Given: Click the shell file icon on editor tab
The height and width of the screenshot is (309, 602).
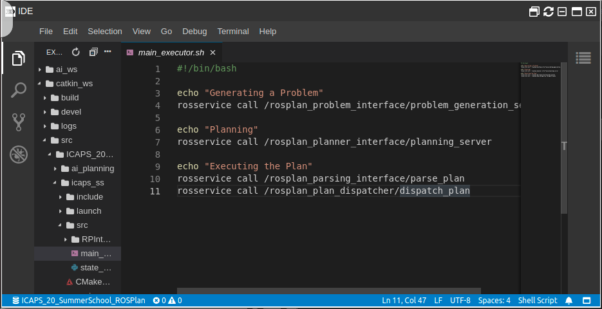Looking at the screenshot, I should click(x=131, y=52).
